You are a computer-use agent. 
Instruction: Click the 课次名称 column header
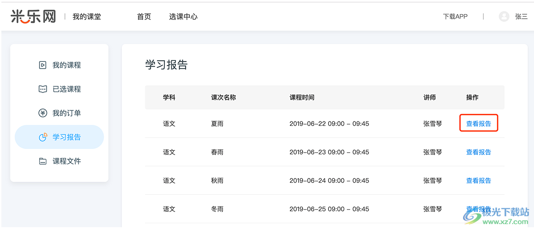(223, 97)
